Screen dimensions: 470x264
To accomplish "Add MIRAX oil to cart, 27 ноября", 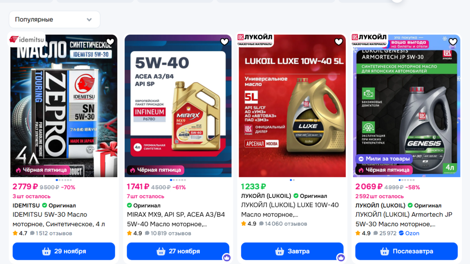I will coord(178,251).
